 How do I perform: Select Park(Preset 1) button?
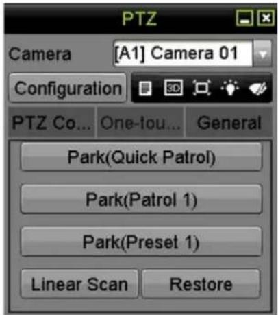141,242
